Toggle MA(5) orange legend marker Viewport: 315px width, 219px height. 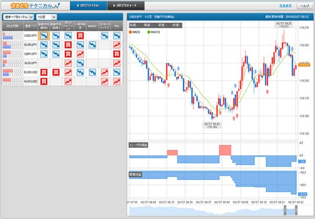[130, 32]
